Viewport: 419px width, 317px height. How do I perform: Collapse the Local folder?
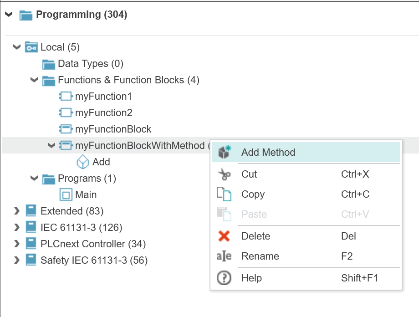[17, 47]
